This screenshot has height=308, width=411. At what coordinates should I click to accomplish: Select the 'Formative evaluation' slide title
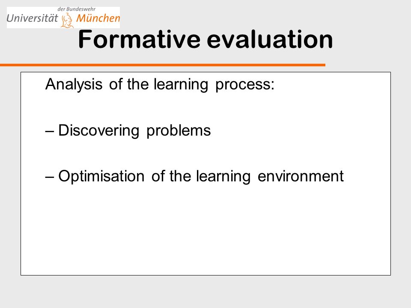point(205,39)
